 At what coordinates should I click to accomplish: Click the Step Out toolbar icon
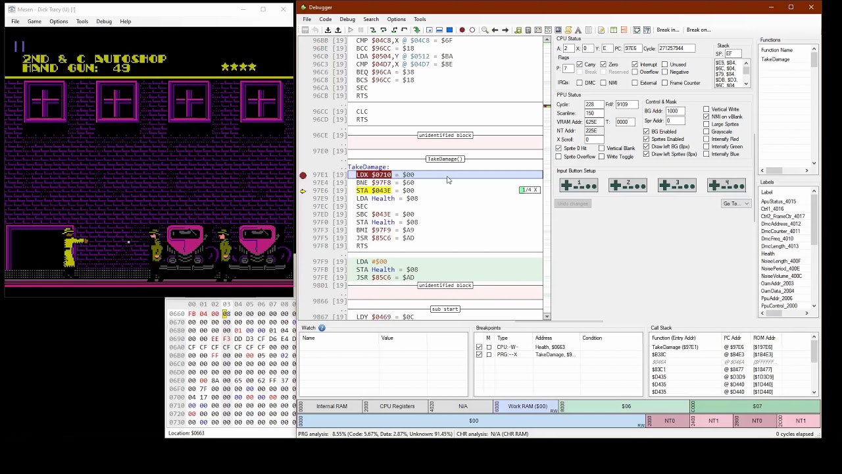pos(394,30)
